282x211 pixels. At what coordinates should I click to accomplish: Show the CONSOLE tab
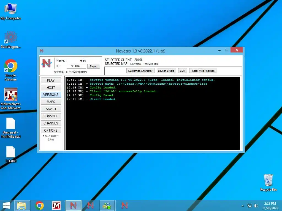(51, 116)
